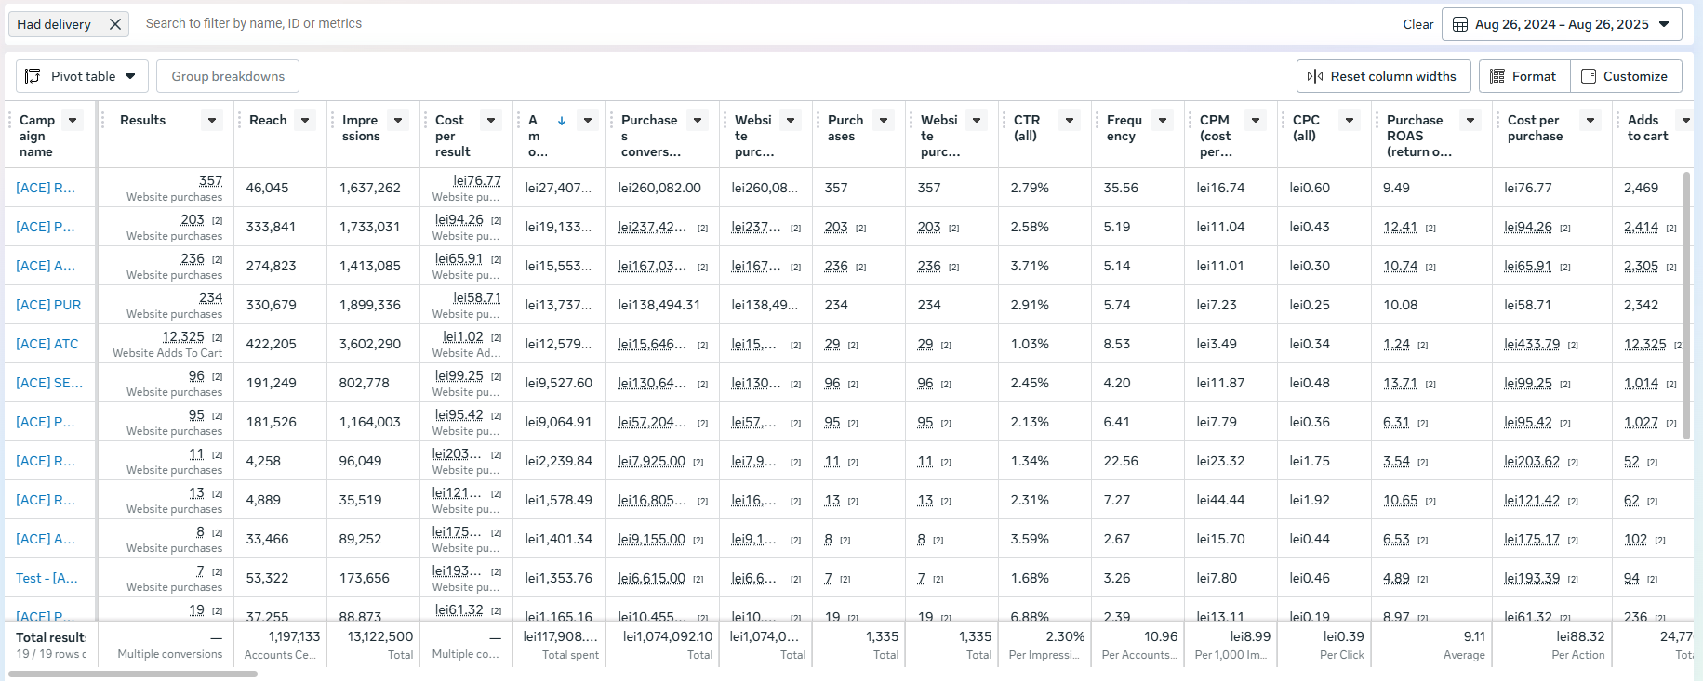
Task: Open the Campaign name column menu
Action: pyautogui.click(x=73, y=120)
